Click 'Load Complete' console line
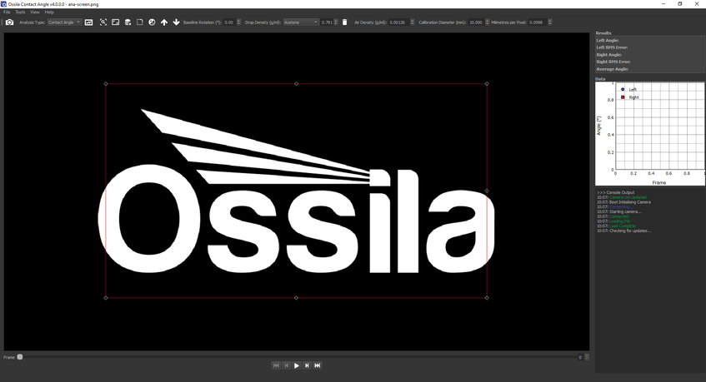 click(623, 226)
